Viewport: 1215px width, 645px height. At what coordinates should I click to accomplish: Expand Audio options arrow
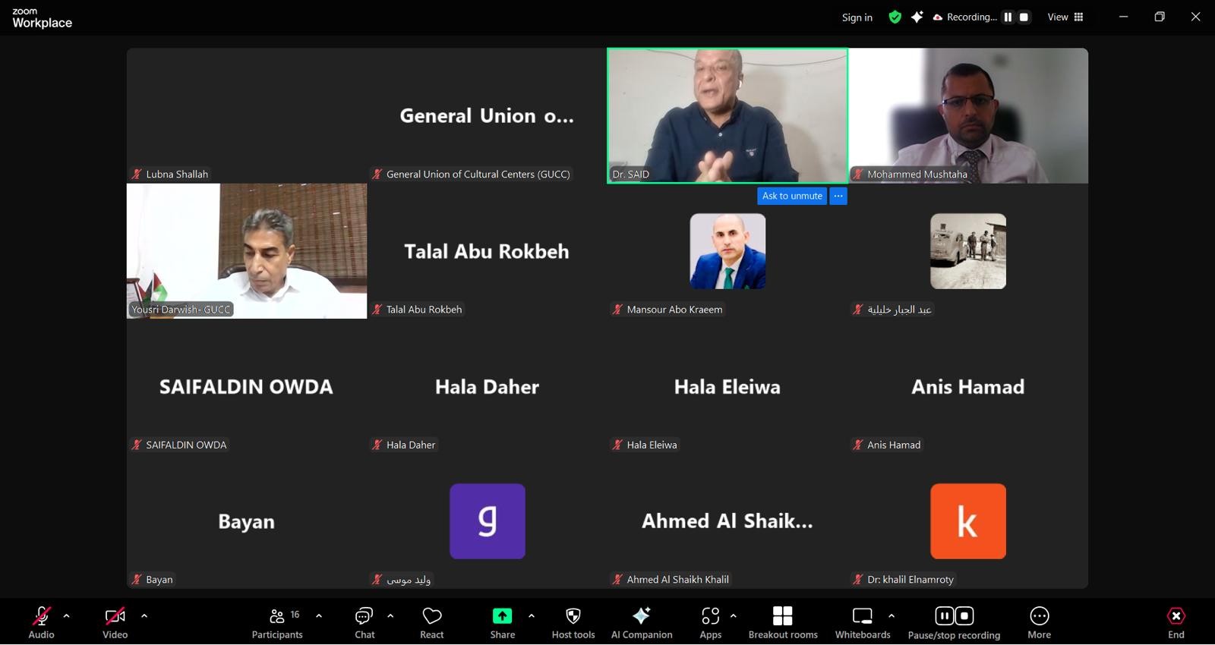pyautogui.click(x=67, y=615)
